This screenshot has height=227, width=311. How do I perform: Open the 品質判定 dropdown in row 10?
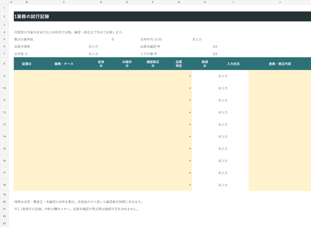[x=190, y=88]
